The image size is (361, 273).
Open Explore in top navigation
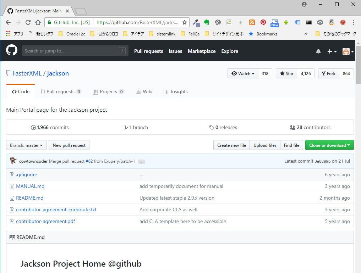point(230,51)
